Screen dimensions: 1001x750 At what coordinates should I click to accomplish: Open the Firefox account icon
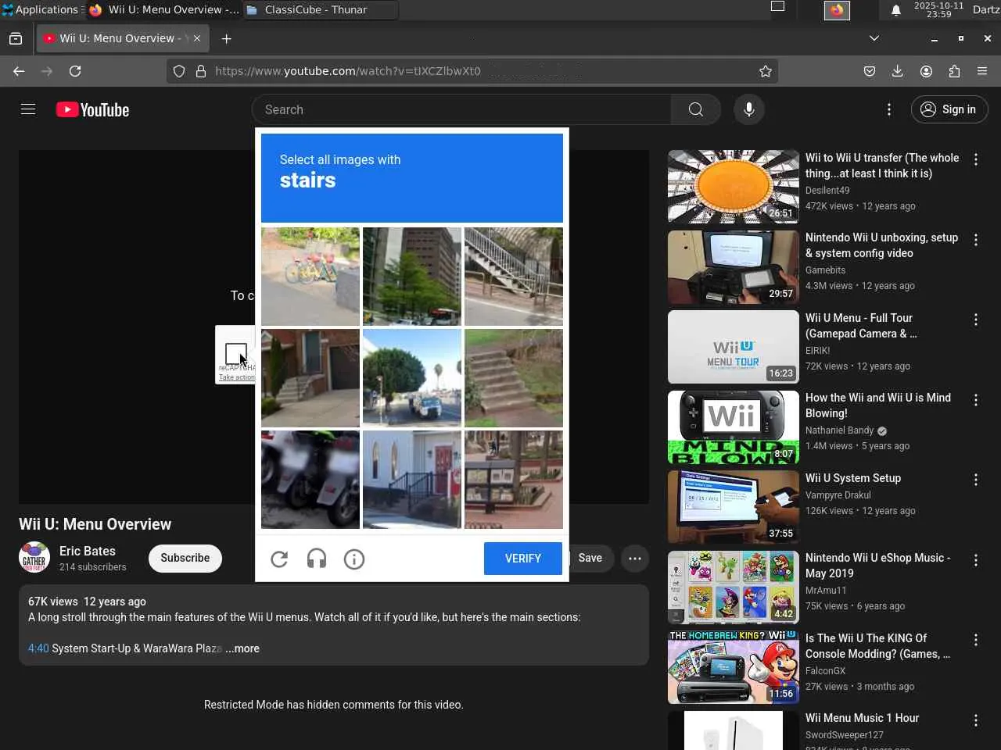click(926, 71)
